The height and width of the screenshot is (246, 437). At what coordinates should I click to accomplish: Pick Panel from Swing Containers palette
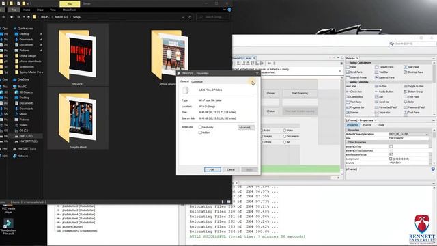pos(352,67)
